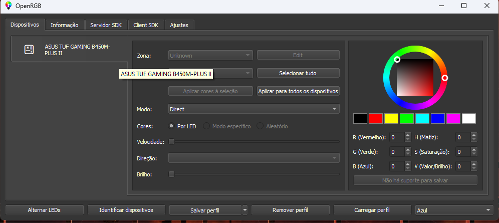Click the saturation/value square inside the color wheel
The width and height of the screenshot is (499, 223).
pyautogui.click(x=415, y=77)
